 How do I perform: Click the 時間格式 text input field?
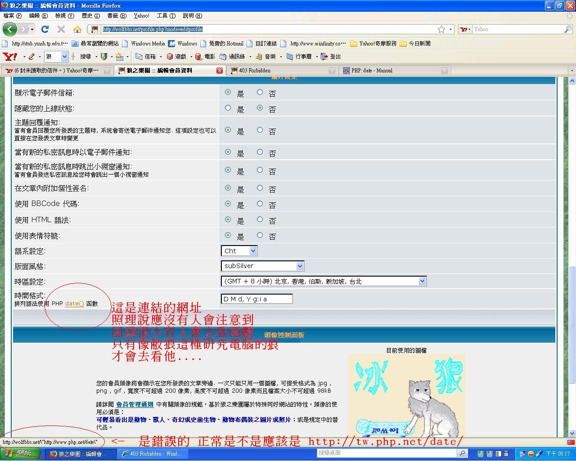(256, 299)
